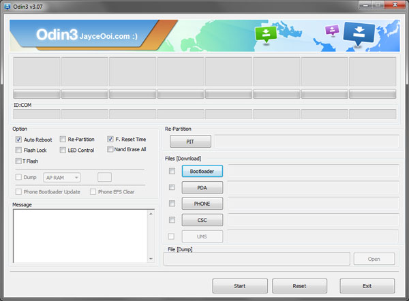409x301 pixels.
Task: Click the Odin3 app icon in title bar
Action: coord(7,7)
